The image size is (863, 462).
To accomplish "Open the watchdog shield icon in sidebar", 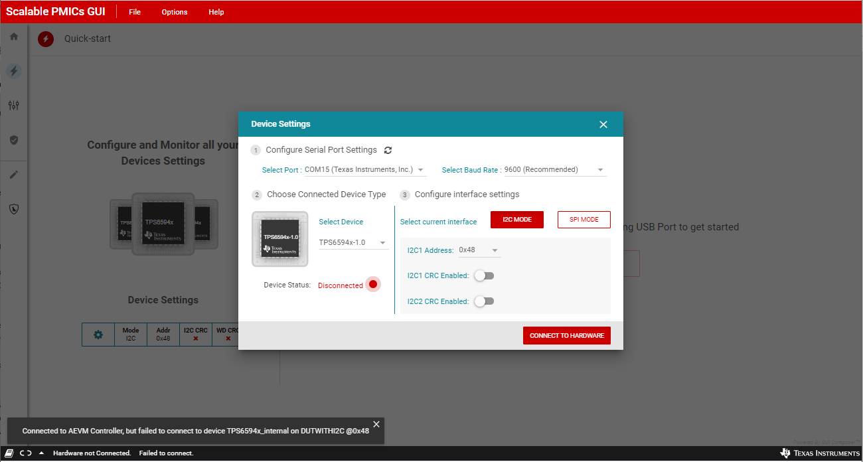I will click(13, 209).
